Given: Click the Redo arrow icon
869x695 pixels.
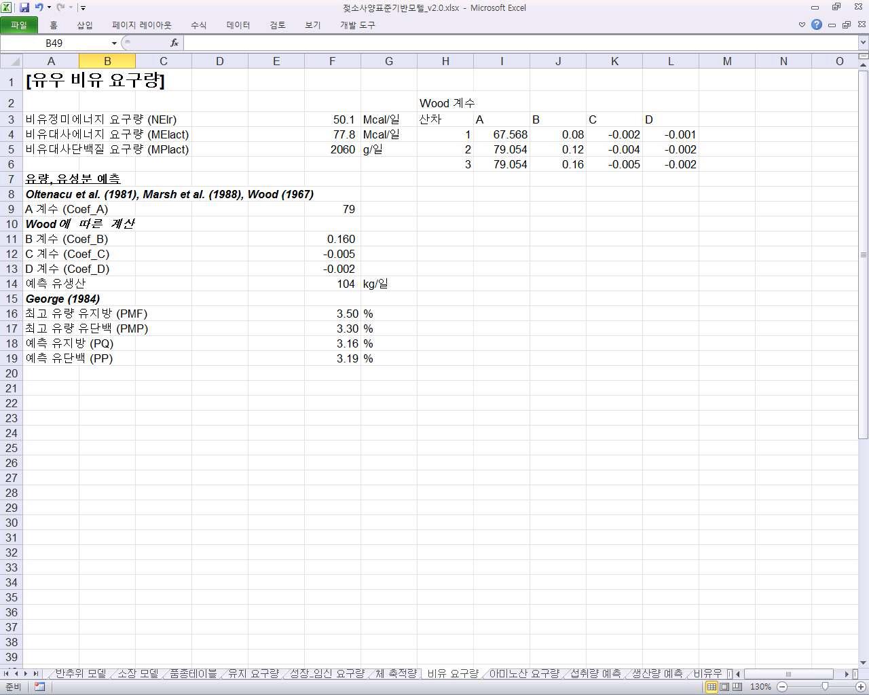Looking at the screenshot, I should click(x=60, y=7).
